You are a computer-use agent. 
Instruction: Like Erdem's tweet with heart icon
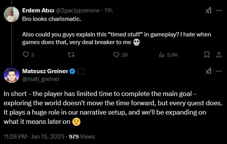click(x=116, y=55)
